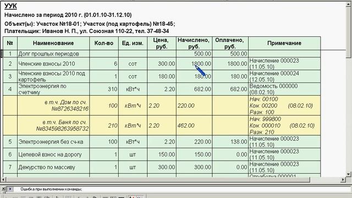Screen dimensions: 352x198
Task: Select 'в т.ч. Дом по сч. №8726348216' cell
Action: tap(53, 106)
